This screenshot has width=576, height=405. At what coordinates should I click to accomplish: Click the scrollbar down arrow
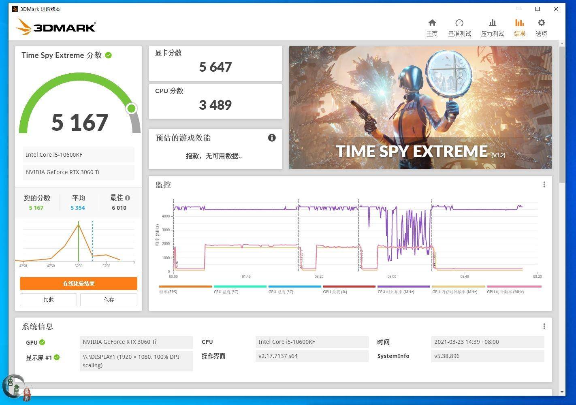[562, 392]
